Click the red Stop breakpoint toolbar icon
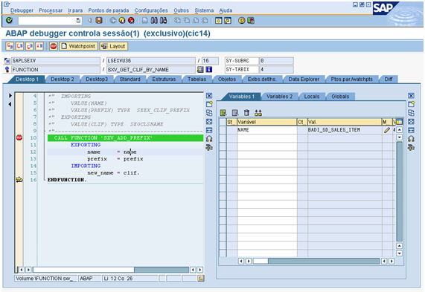This screenshot has height=292, width=425. [x=54, y=46]
